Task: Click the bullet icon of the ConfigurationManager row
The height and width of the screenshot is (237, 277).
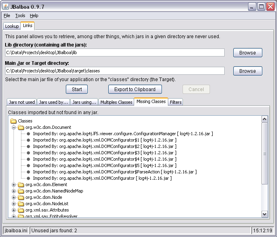Action: click(x=29, y=134)
